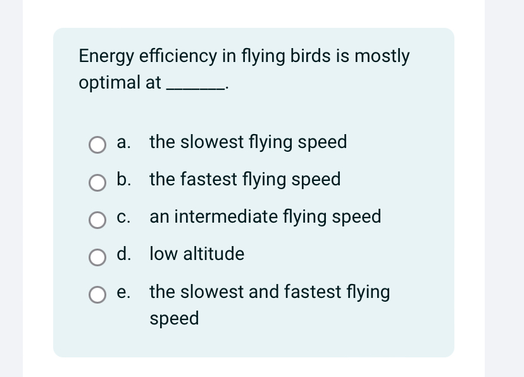Click the label text 'the slowest flying speed'

pyautogui.click(x=247, y=142)
